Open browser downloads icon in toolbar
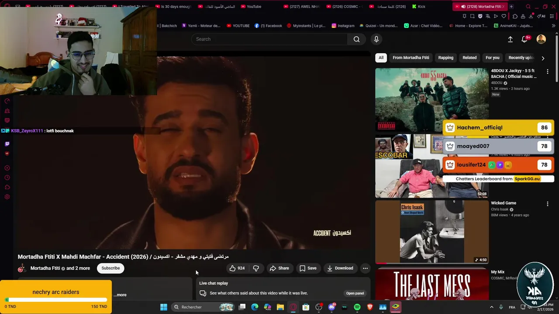 (x=531, y=16)
